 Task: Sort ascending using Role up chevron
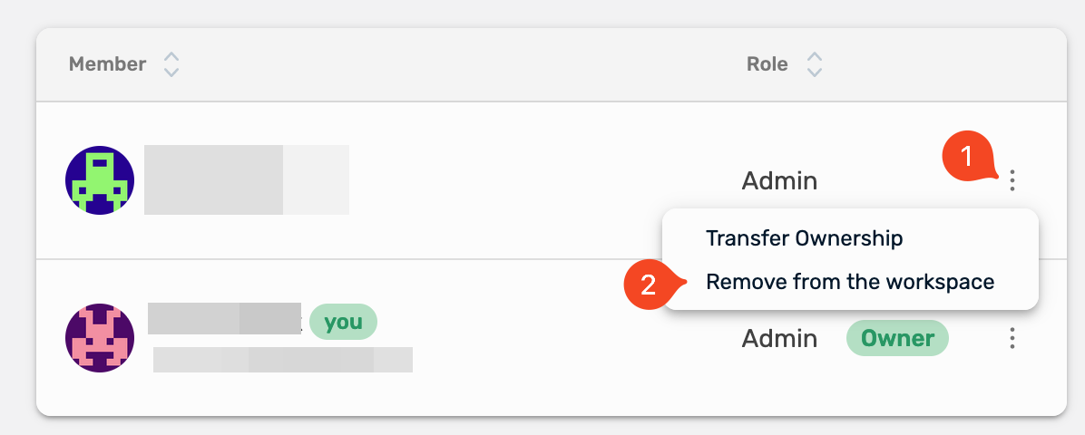[x=815, y=57]
